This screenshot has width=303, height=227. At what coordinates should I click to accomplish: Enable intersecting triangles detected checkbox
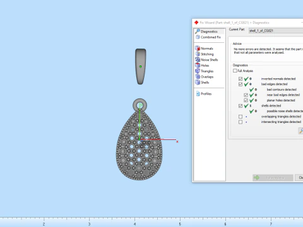241,122
